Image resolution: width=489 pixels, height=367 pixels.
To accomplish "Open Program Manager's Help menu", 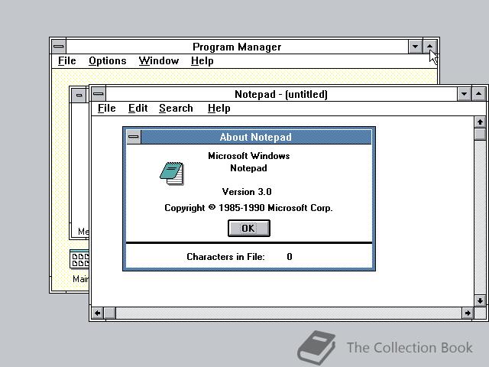I will pyautogui.click(x=202, y=61).
